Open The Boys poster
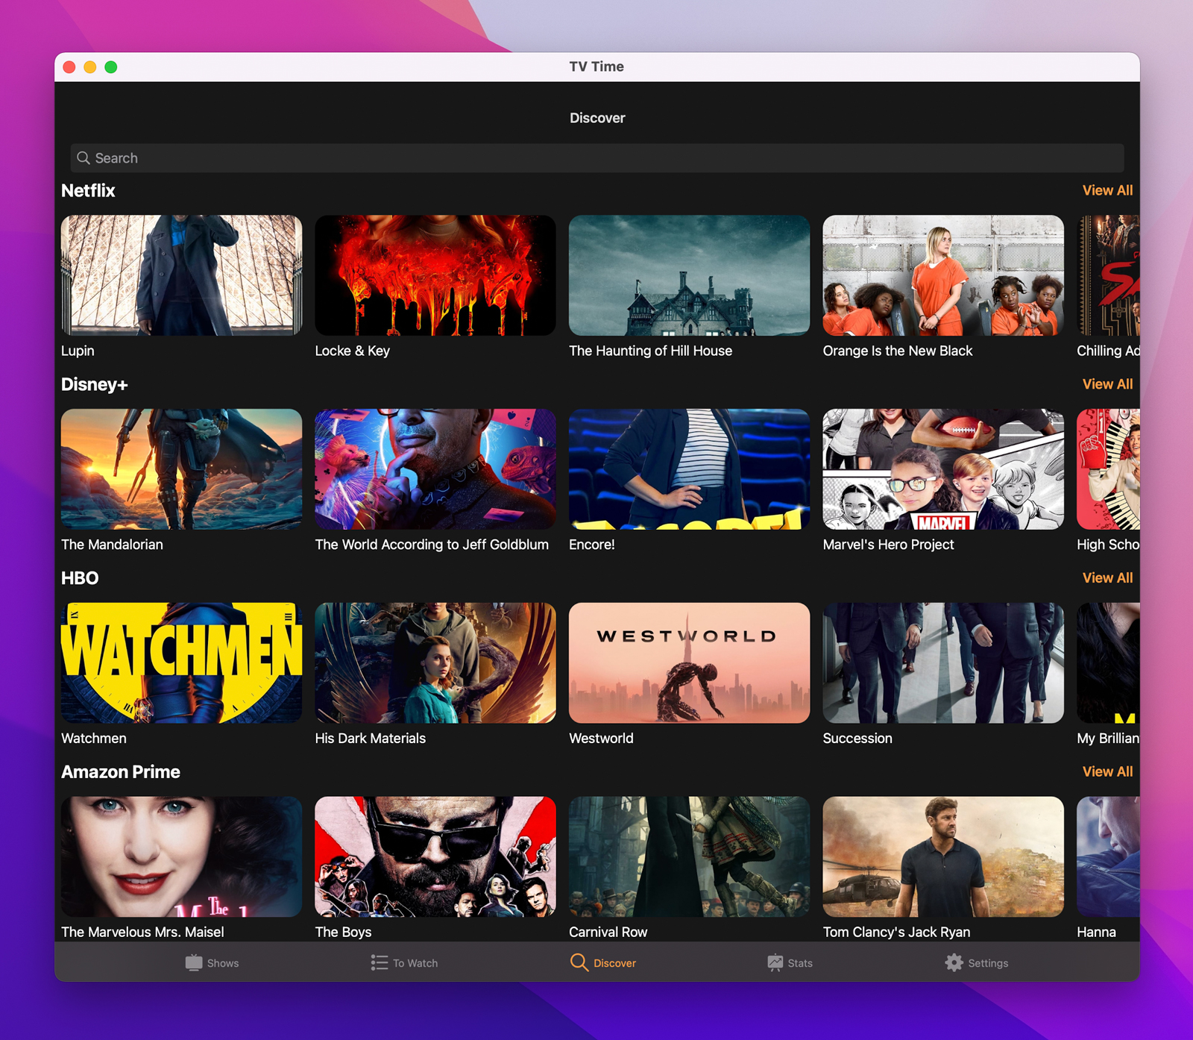 pyautogui.click(x=435, y=856)
